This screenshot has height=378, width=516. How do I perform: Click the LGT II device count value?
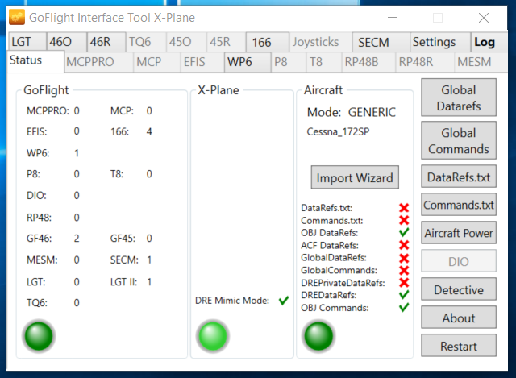pyautogui.click(x=149, y=282)
